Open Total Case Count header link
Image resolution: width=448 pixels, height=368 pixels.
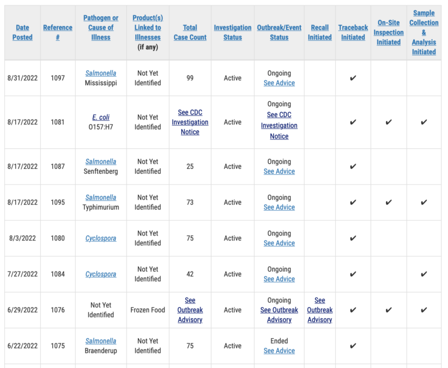[190, 33]
